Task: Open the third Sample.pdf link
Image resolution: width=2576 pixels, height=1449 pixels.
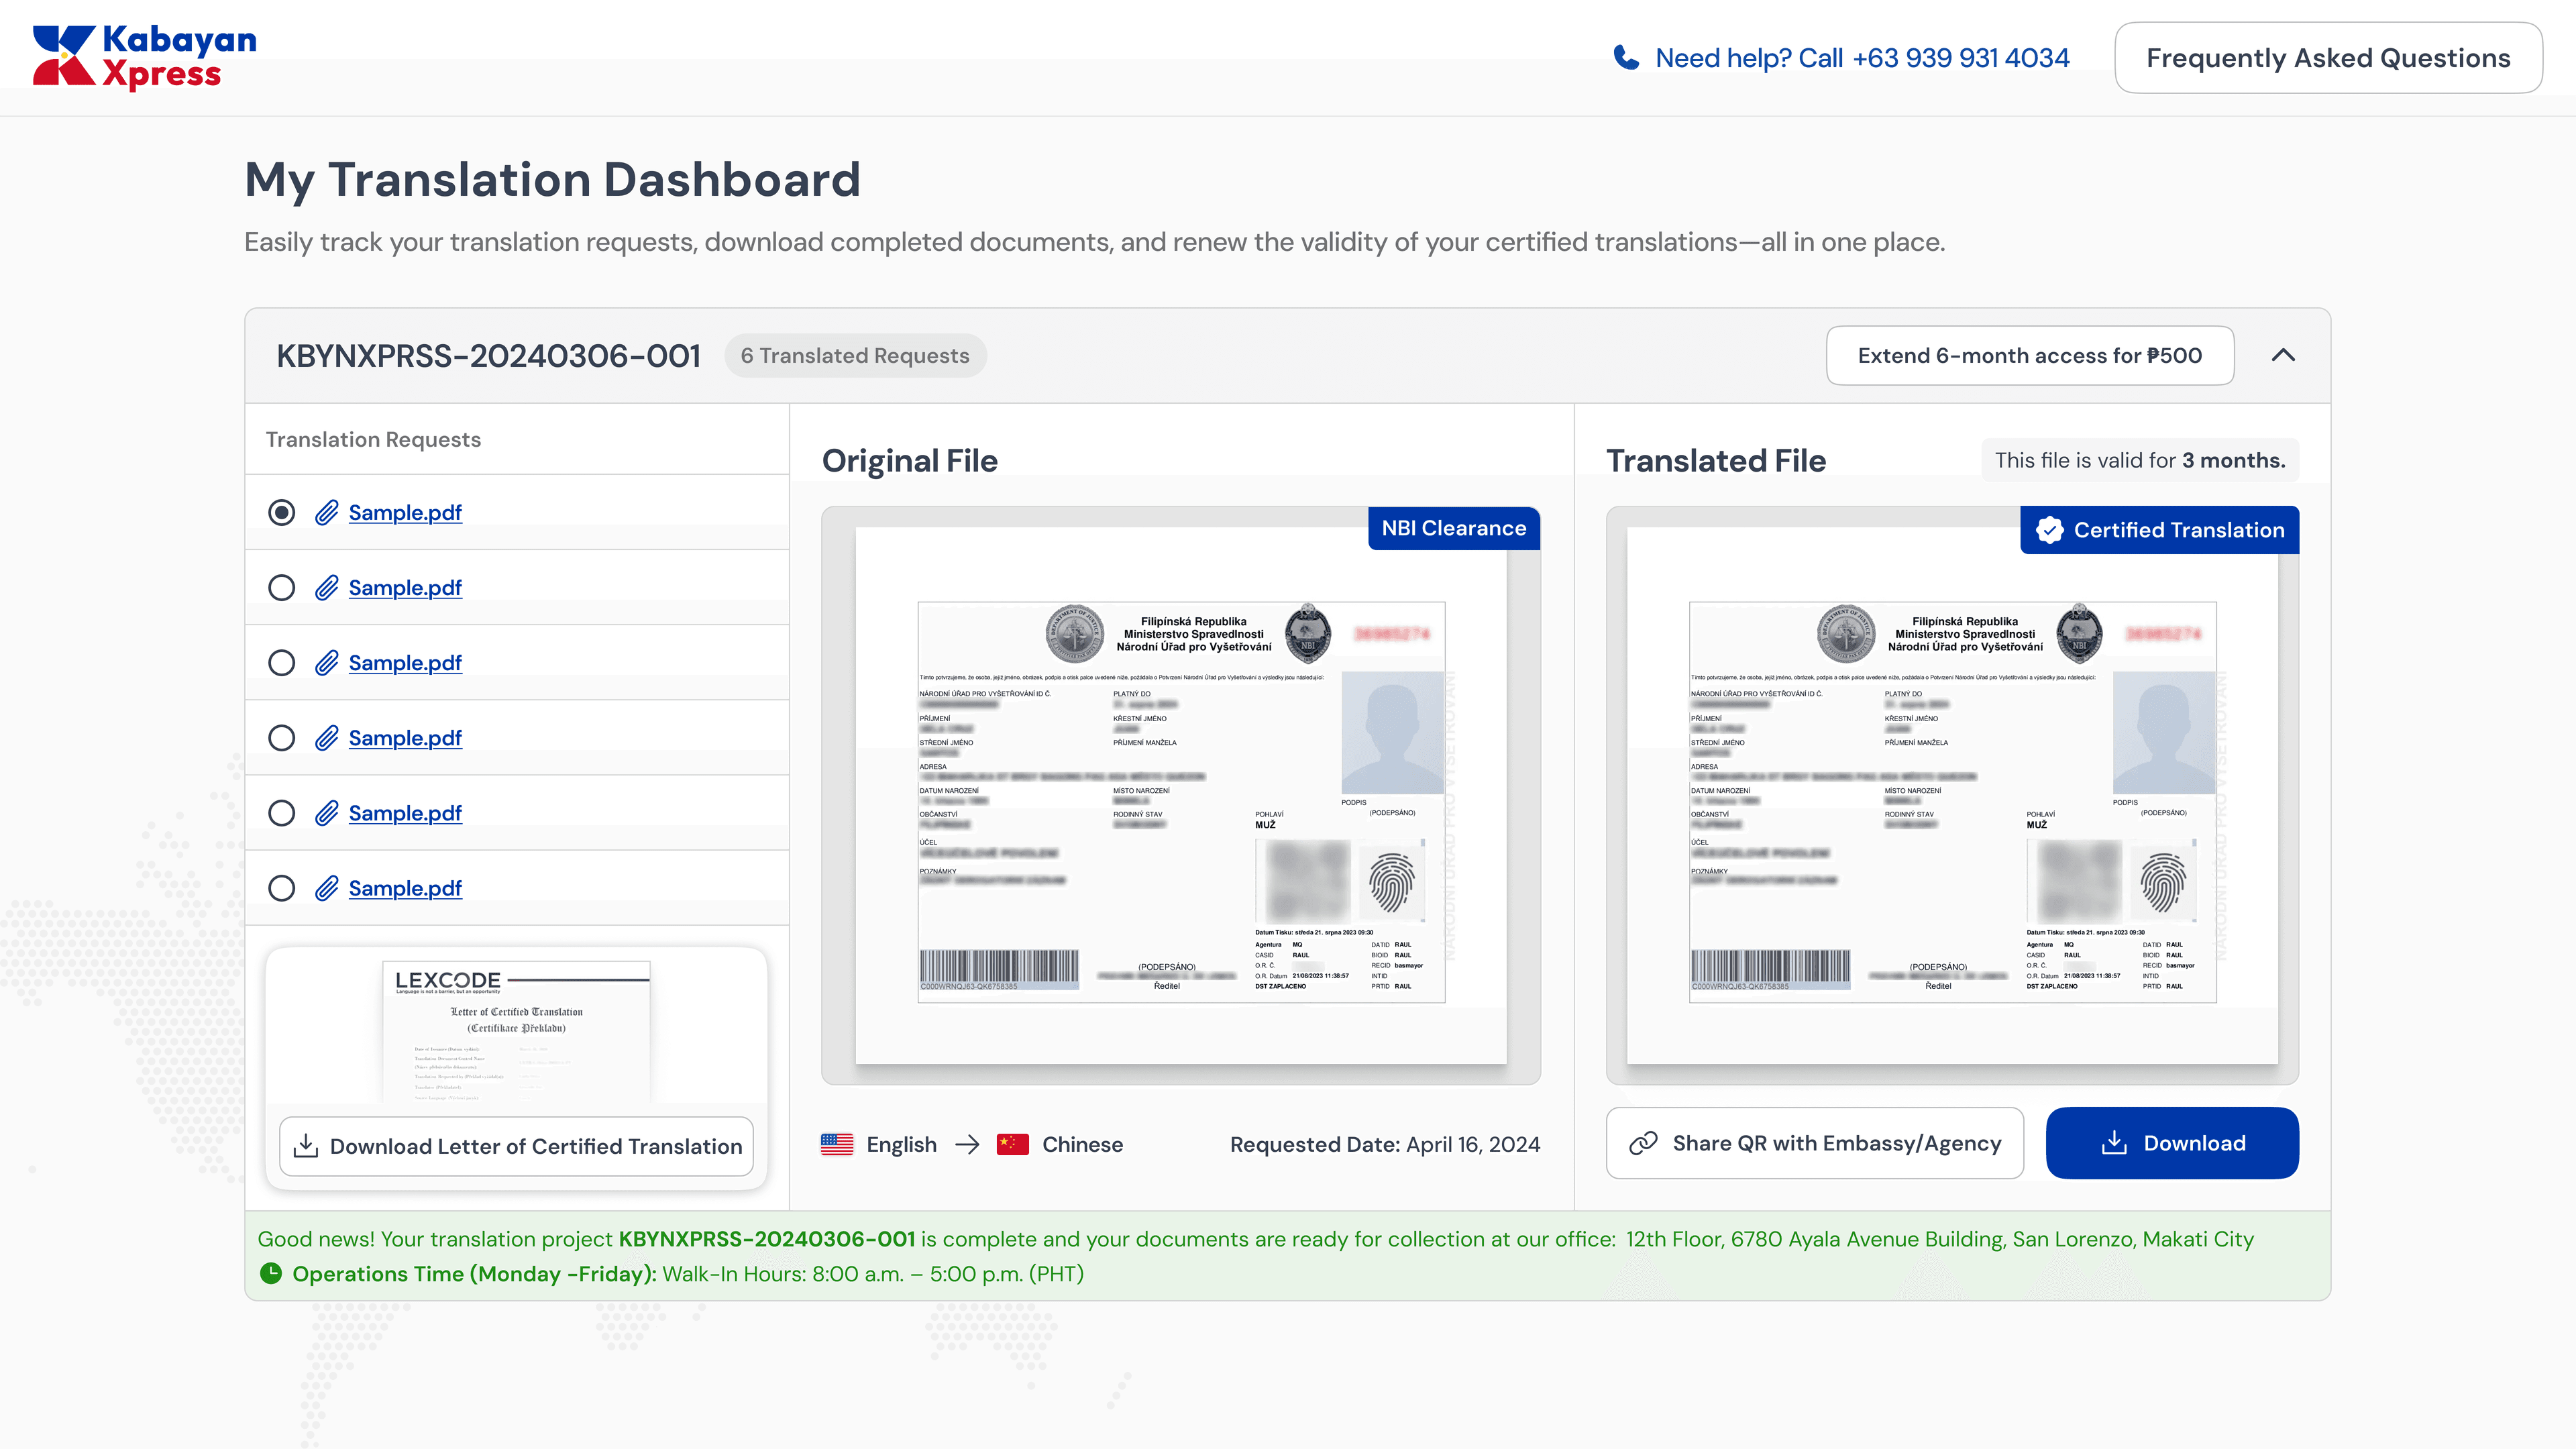Action: [405, 663]
